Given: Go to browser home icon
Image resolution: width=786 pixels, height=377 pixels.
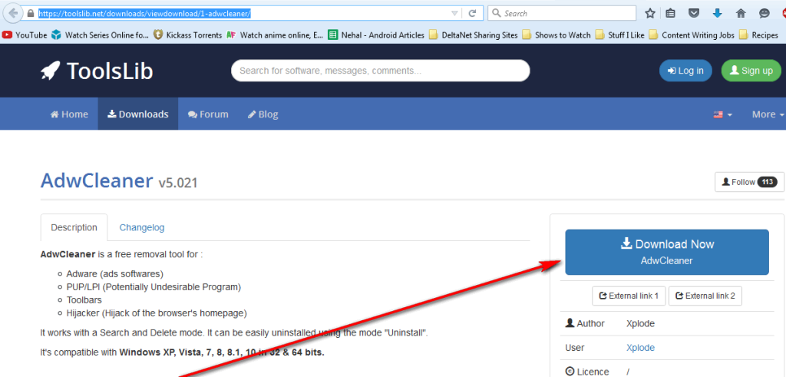Looking at the screenshot, I should pyautogui.click(x=741, y=14).
